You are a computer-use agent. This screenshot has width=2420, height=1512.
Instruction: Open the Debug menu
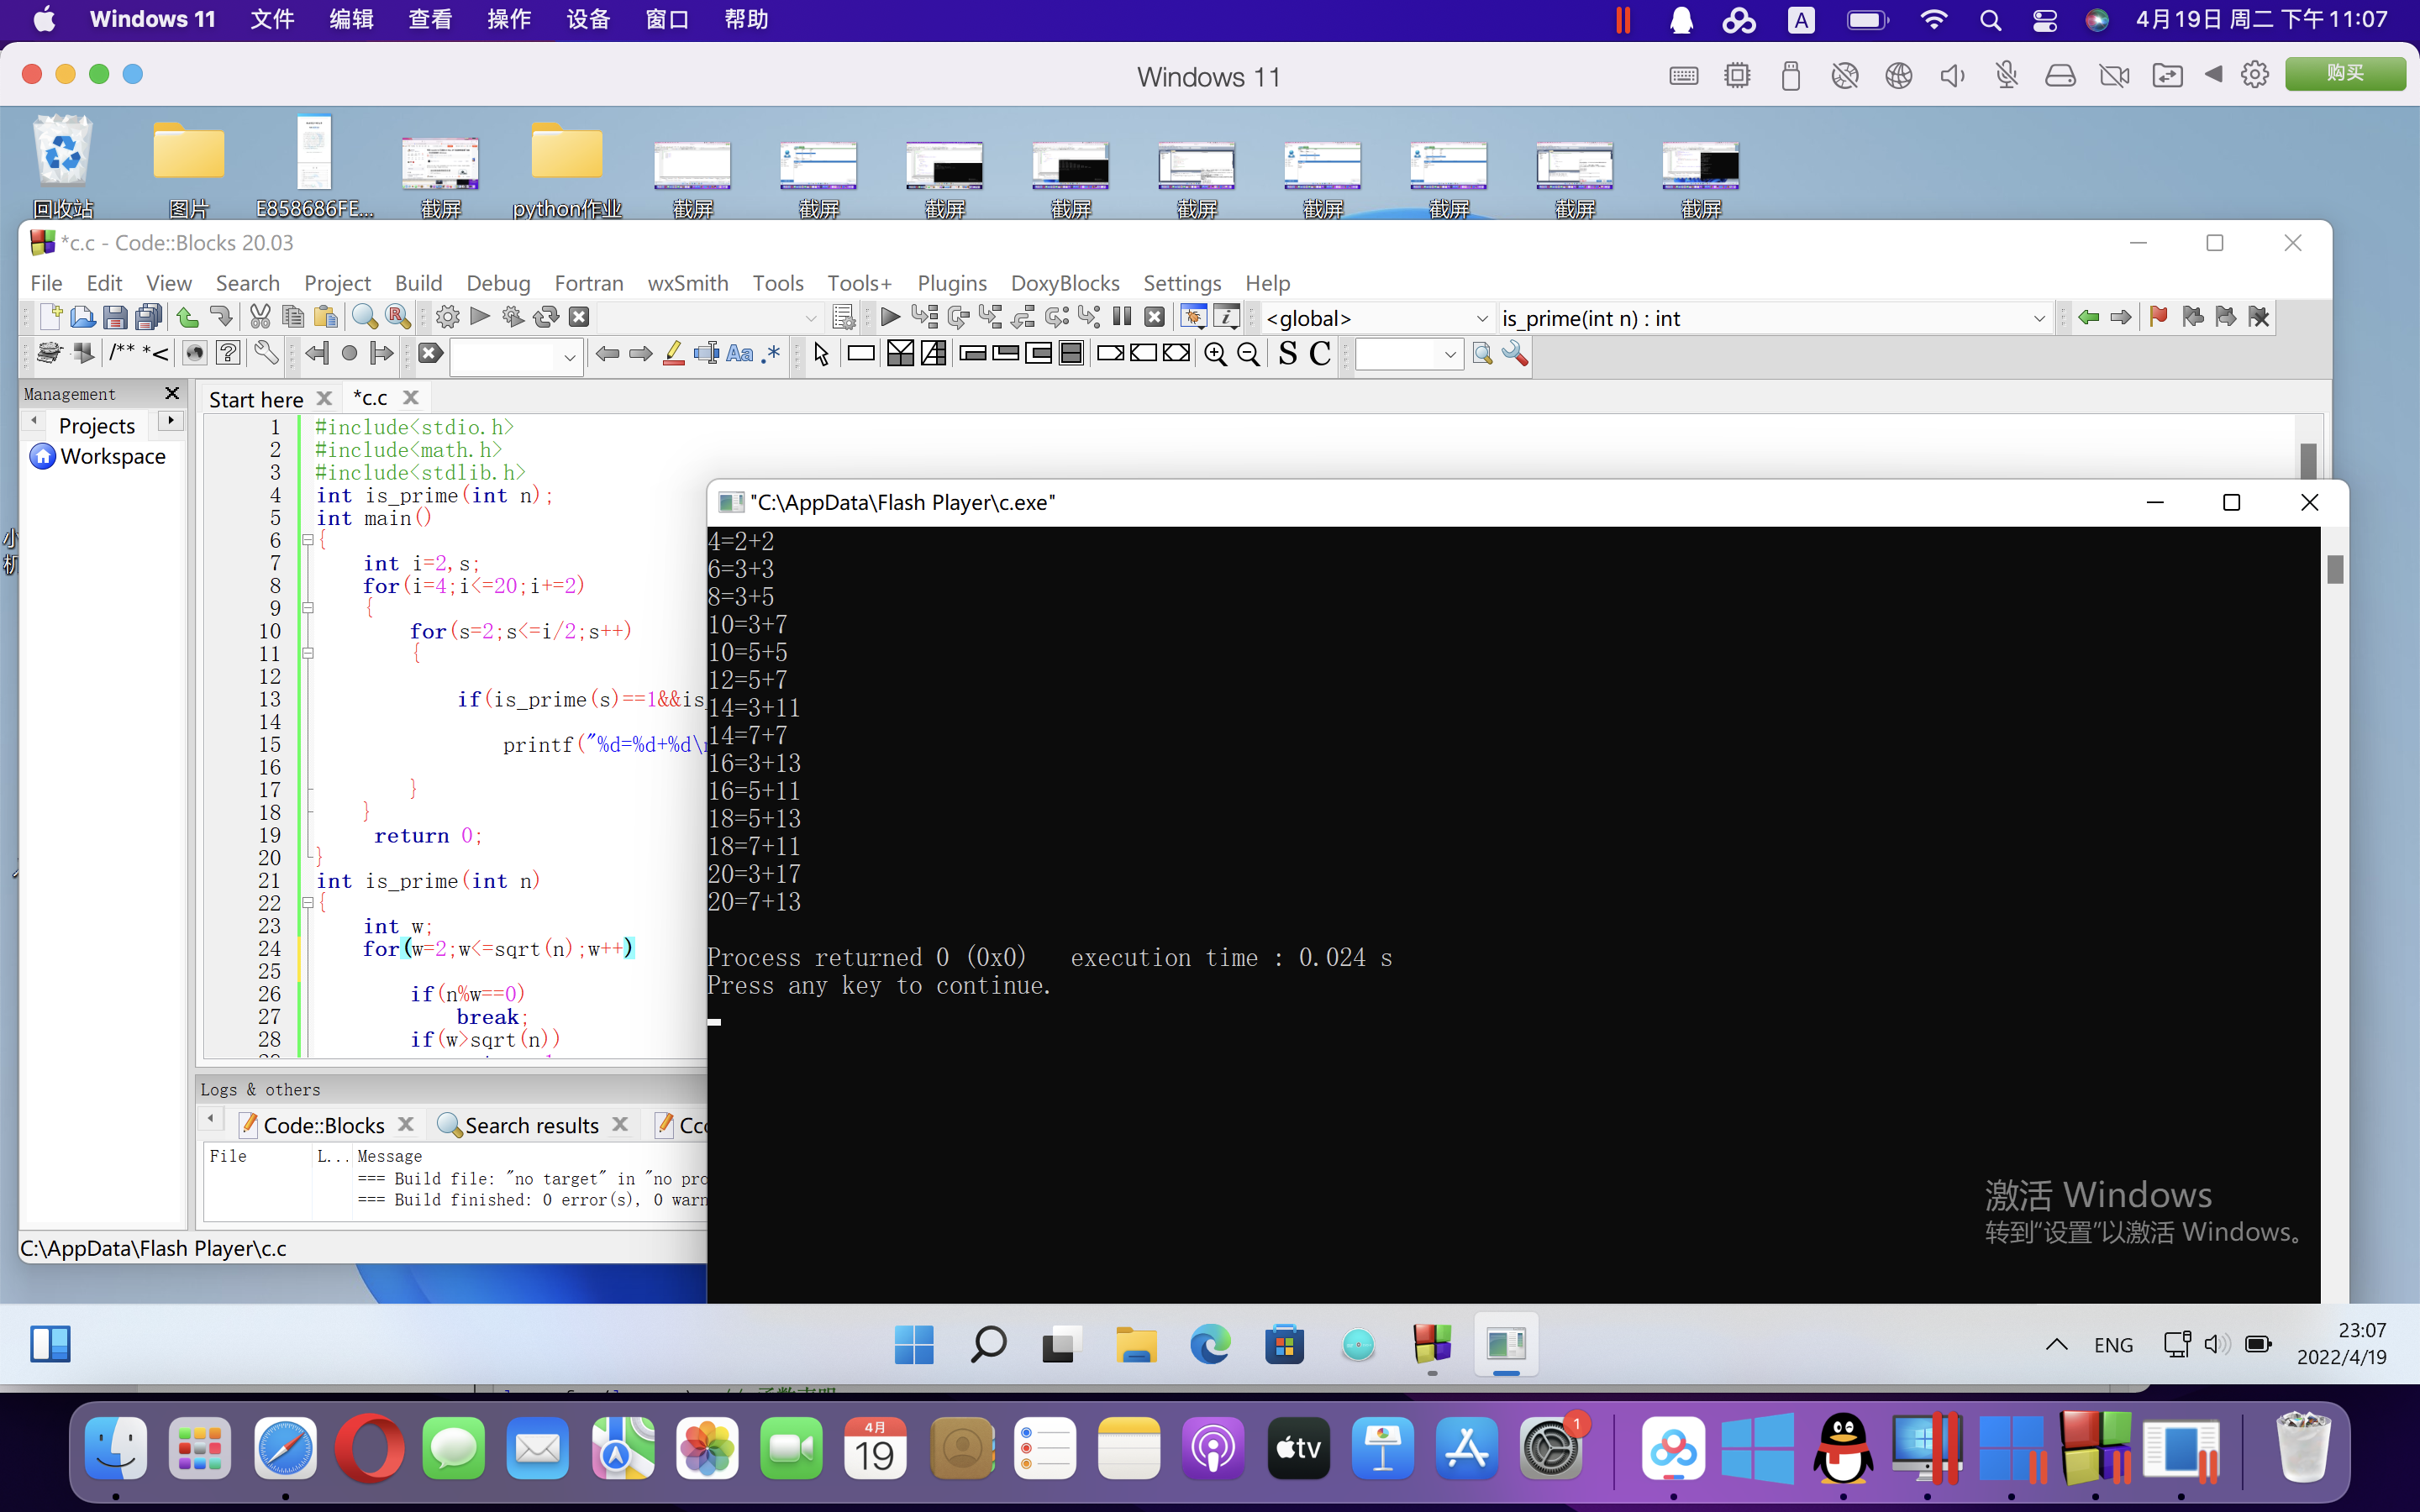[497, 283]
